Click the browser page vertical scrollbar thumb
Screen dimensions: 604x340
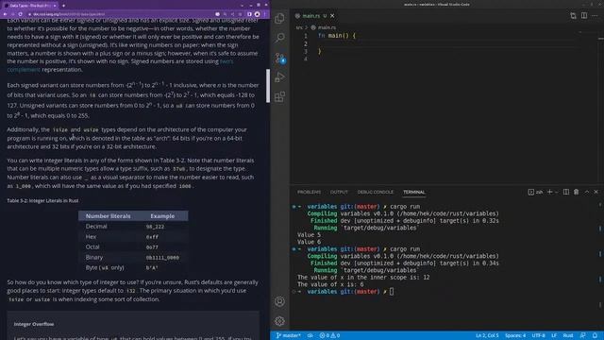tap(268, 86)
